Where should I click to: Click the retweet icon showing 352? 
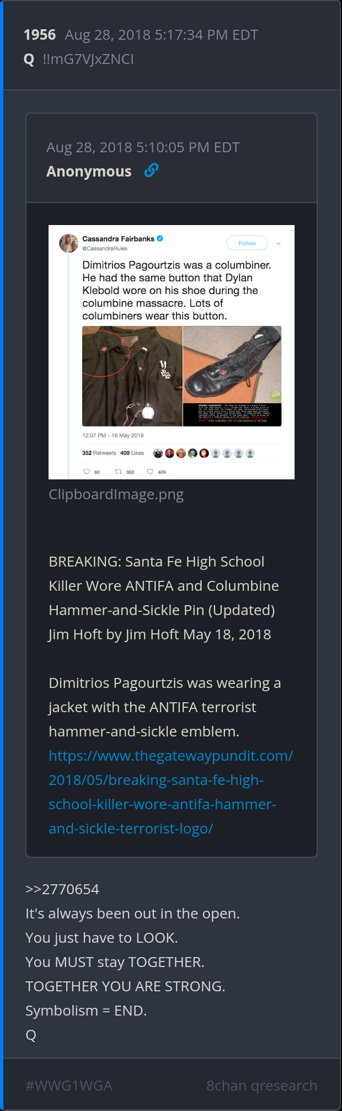(x=118, y=472)
